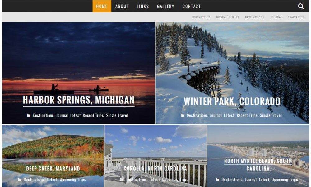
Task: Click folder icon under Harbor Springs title
Action: 29,115
